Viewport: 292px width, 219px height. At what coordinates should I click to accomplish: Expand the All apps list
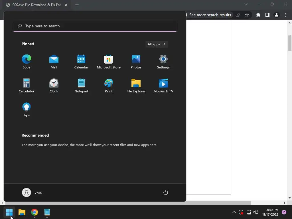[x=157, y=44]
